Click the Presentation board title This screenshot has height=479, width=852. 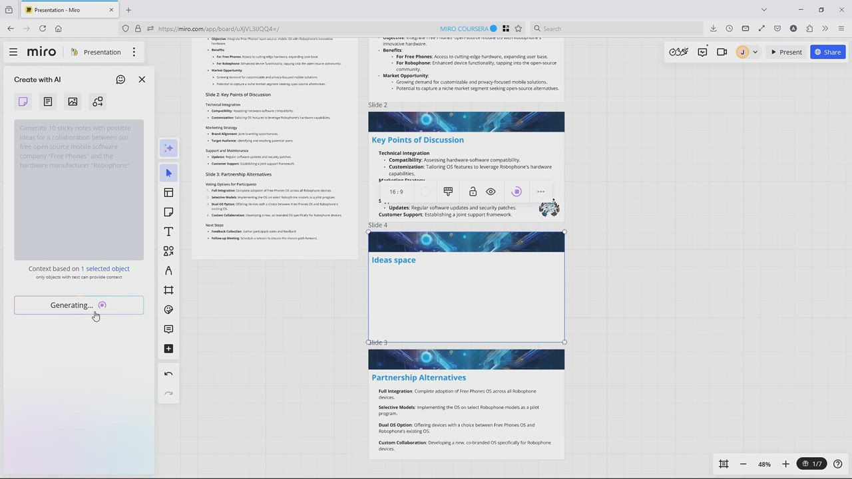point(102,52)
